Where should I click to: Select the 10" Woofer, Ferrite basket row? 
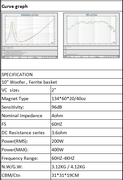click(x=61, y=82)
